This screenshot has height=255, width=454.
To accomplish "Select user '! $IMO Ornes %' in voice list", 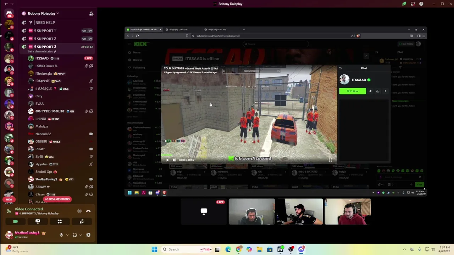I will [x=46, y=66].
